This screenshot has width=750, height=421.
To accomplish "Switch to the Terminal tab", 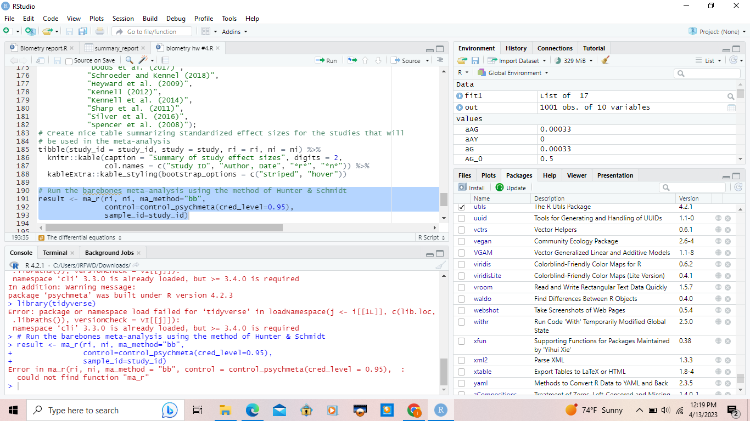I will tap(55, 253).
